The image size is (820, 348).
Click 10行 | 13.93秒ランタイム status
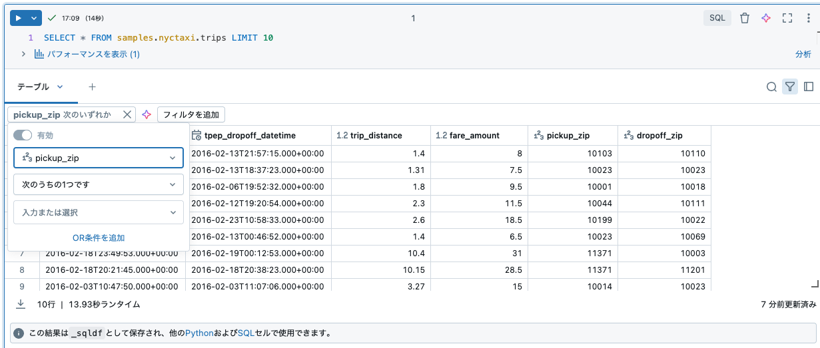(89, 303)
